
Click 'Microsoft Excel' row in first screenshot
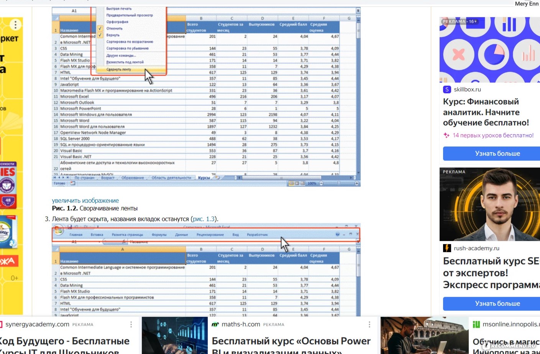click(x=196, y=96)
